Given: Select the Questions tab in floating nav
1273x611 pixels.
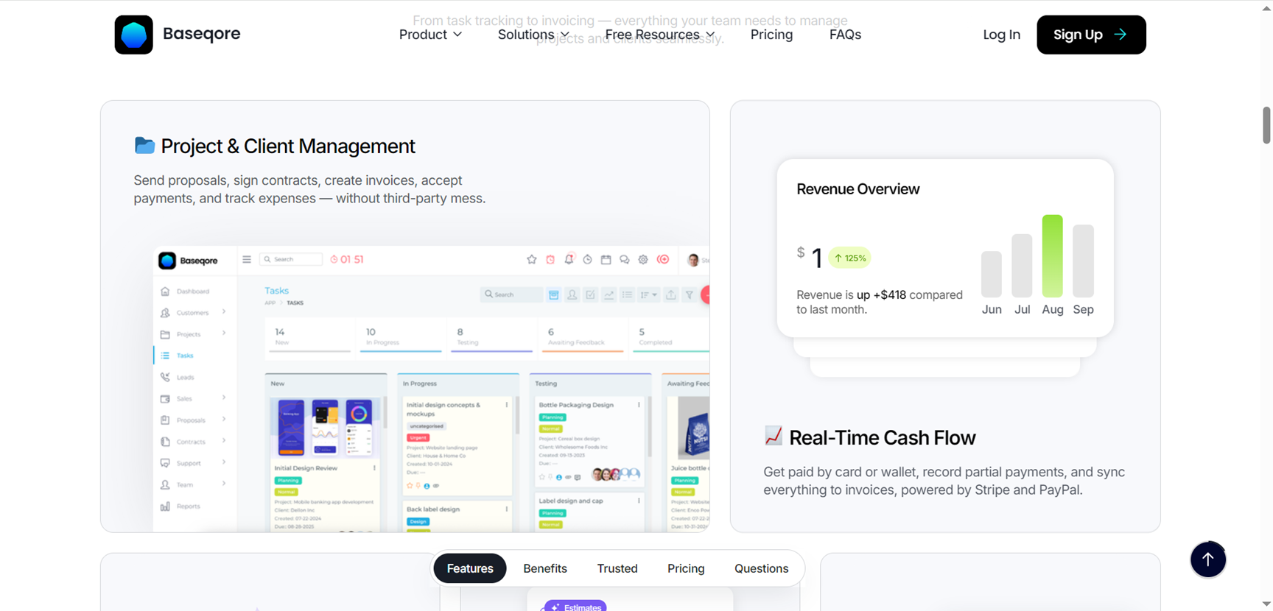Looking at the screenshot, I should (761, 568).
